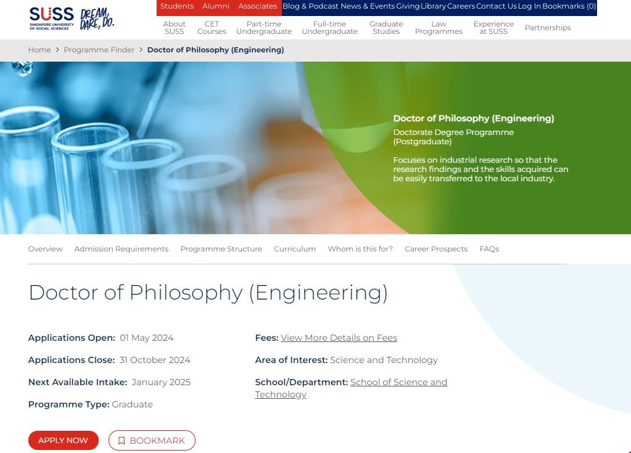Screen dimensions: 631x453
Task: Click the SUSS logo
Action: pos(51,18)
